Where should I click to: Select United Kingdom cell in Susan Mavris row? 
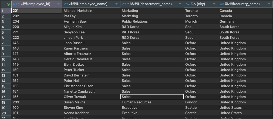click(x=245, y=102)
